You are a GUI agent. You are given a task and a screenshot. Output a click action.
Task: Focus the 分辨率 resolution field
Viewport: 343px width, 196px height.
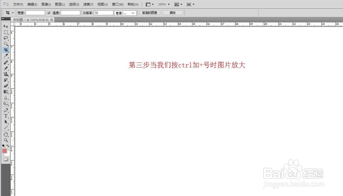(104, 13)
